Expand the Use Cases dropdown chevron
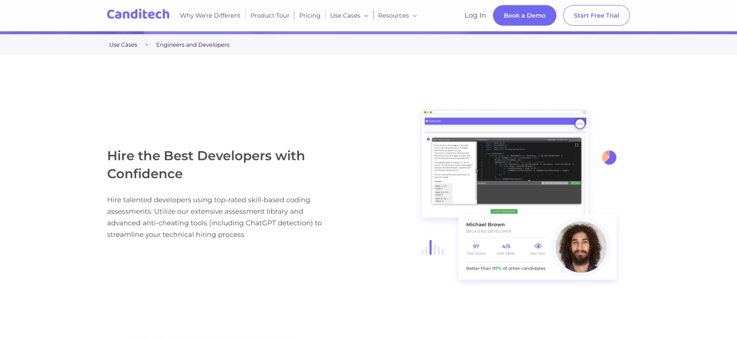Image resolution: width=737 pixels, height=338 pixels. point(366,16)
